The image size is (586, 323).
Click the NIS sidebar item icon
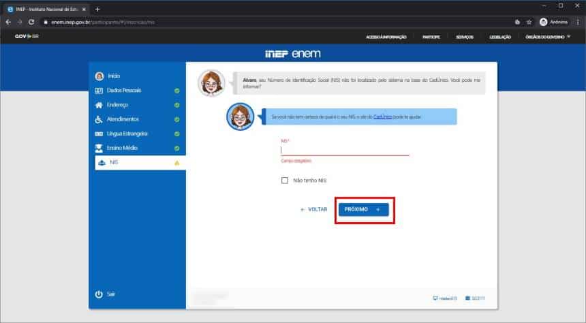[x=102, y=163]
